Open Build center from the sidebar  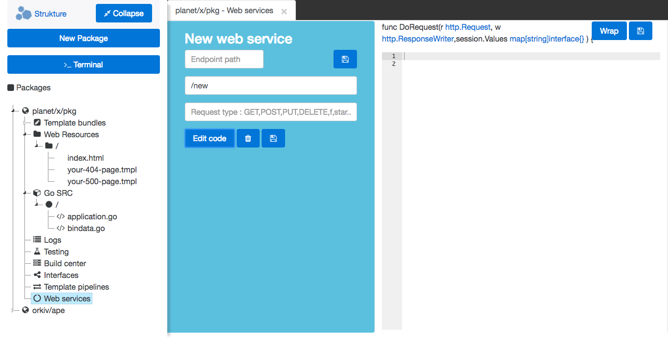pos(65,263)
